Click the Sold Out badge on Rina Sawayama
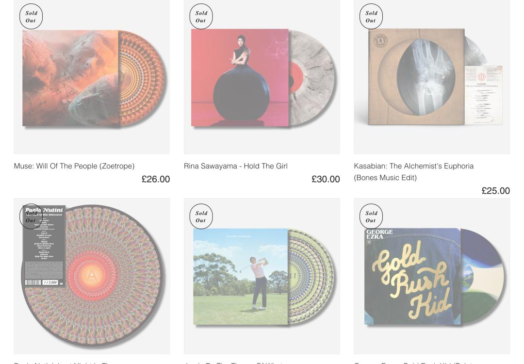 pos(201,17)
